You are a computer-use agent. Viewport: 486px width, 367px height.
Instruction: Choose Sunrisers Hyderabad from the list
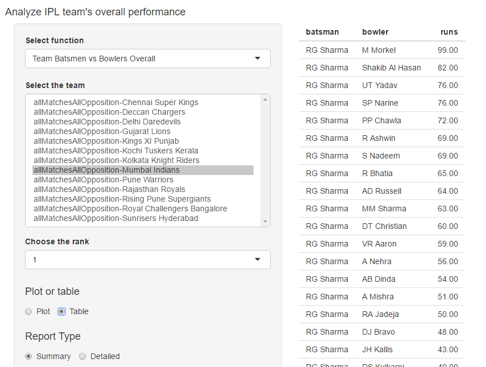[x=116, y=219]
